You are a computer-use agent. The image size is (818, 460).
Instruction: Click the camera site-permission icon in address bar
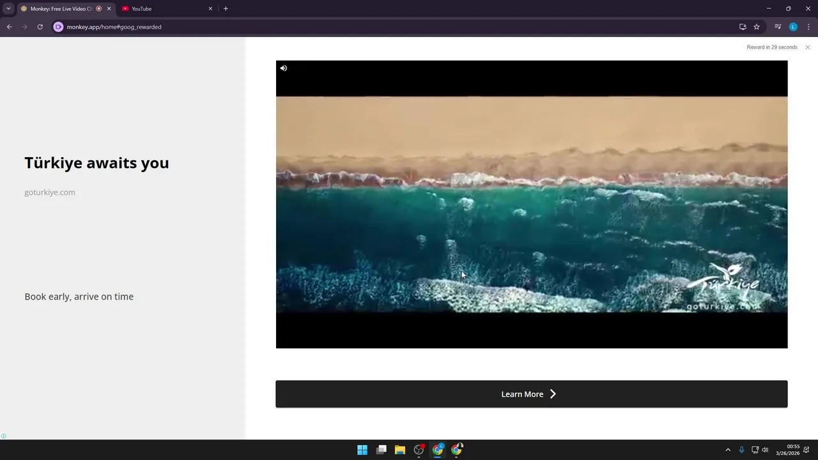(58, 27)
